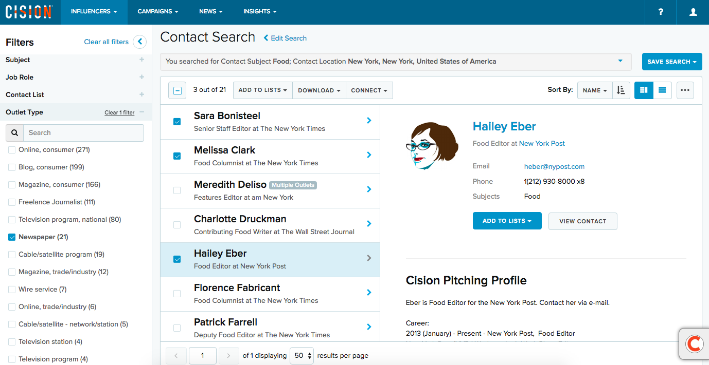Image resolution: width=709 pixels, height=365 pixels.
Task: Open the CONNECT dropdown
Action: 369,90
